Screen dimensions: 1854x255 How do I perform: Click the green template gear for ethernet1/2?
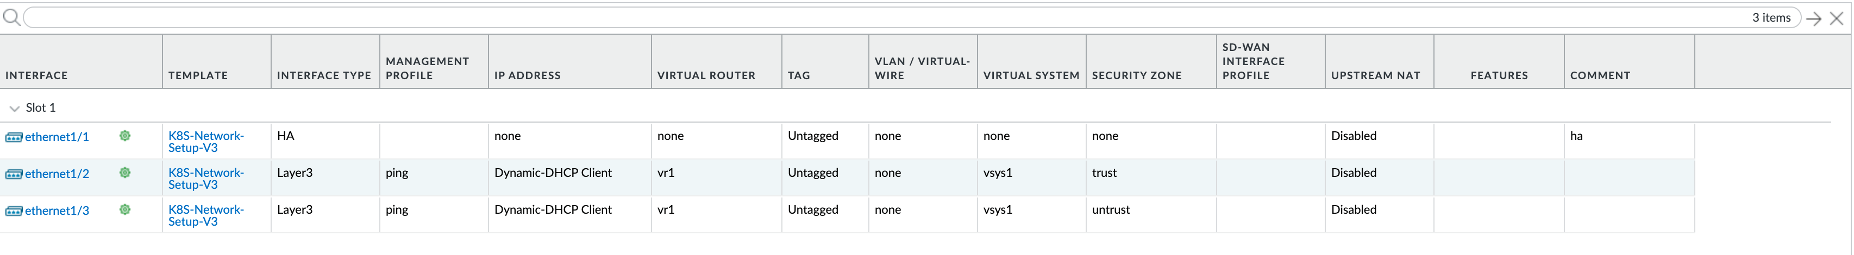[x=125, y=173]
